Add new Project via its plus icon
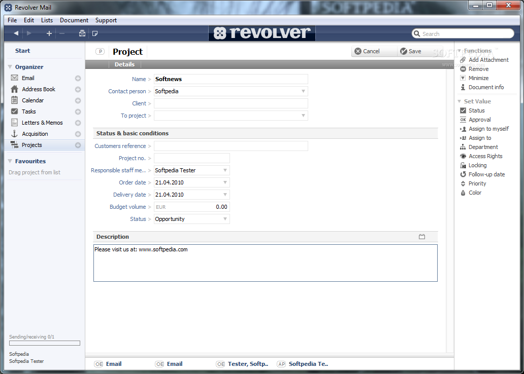Viewport: 524px width, 374px height. (x=78, y=145)
